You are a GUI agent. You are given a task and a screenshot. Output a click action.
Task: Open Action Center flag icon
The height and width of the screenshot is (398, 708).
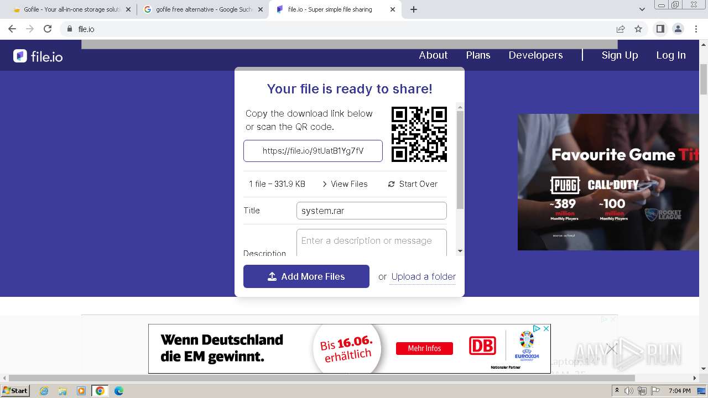pos(655,391)
